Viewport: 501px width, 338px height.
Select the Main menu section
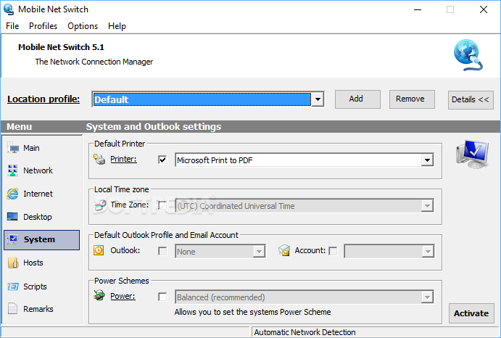[x=41, y=148]
